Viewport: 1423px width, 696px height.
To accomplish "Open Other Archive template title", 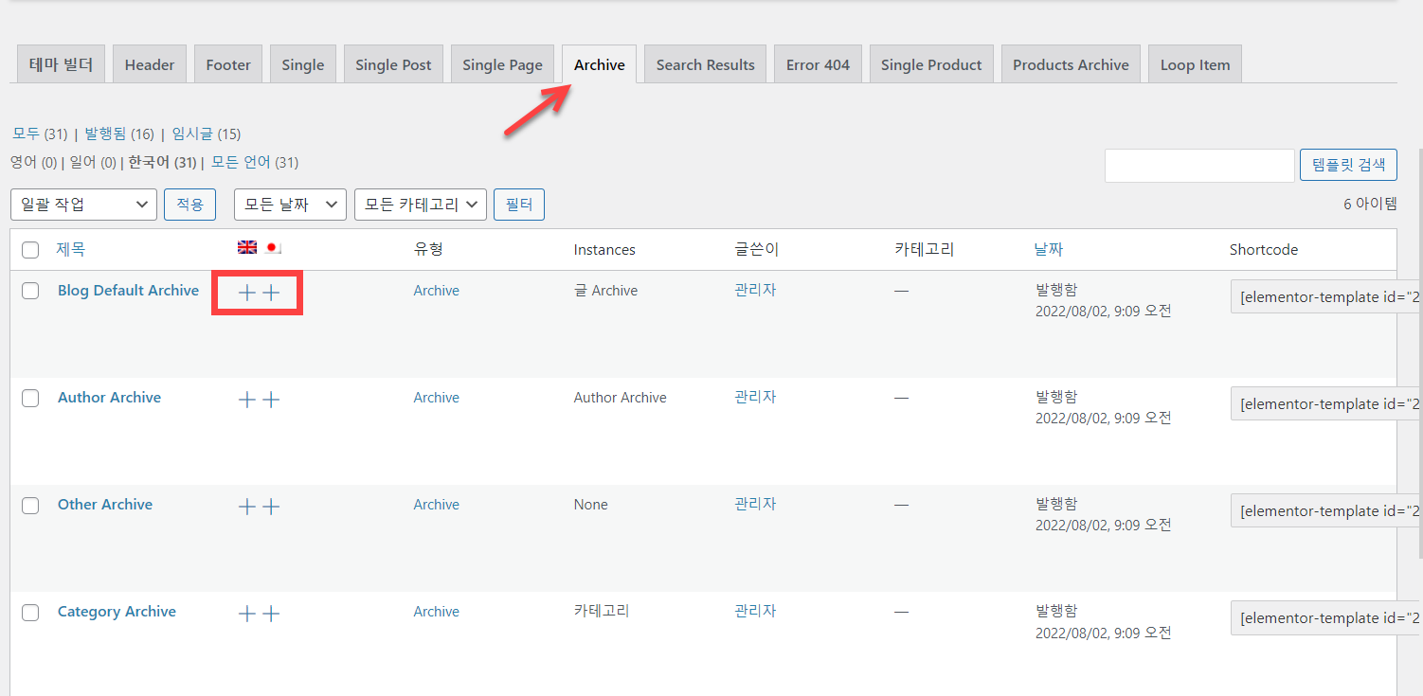I will coord(105,505).
